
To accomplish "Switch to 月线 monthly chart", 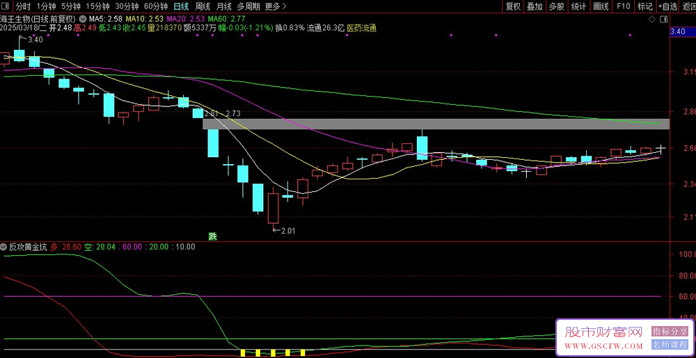I will [x=223, y=6].
